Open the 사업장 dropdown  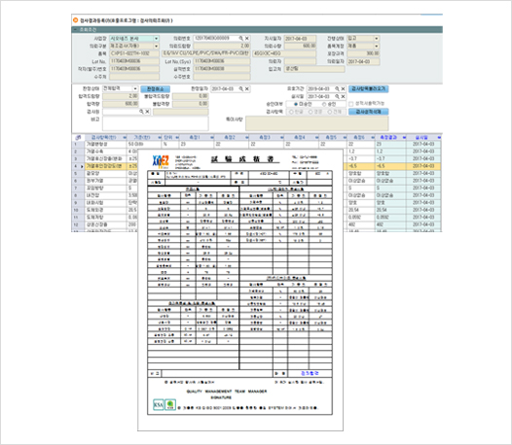point(156,39)
